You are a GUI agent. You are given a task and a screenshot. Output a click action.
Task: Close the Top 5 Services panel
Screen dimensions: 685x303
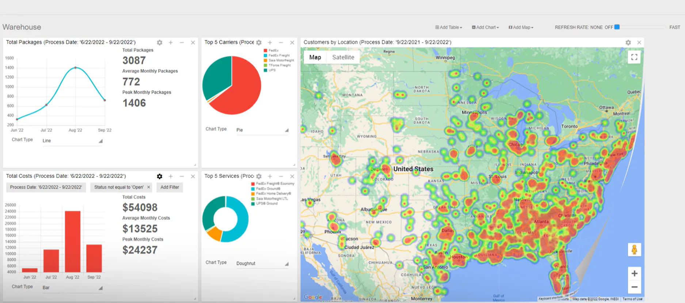tap(292, 176)
